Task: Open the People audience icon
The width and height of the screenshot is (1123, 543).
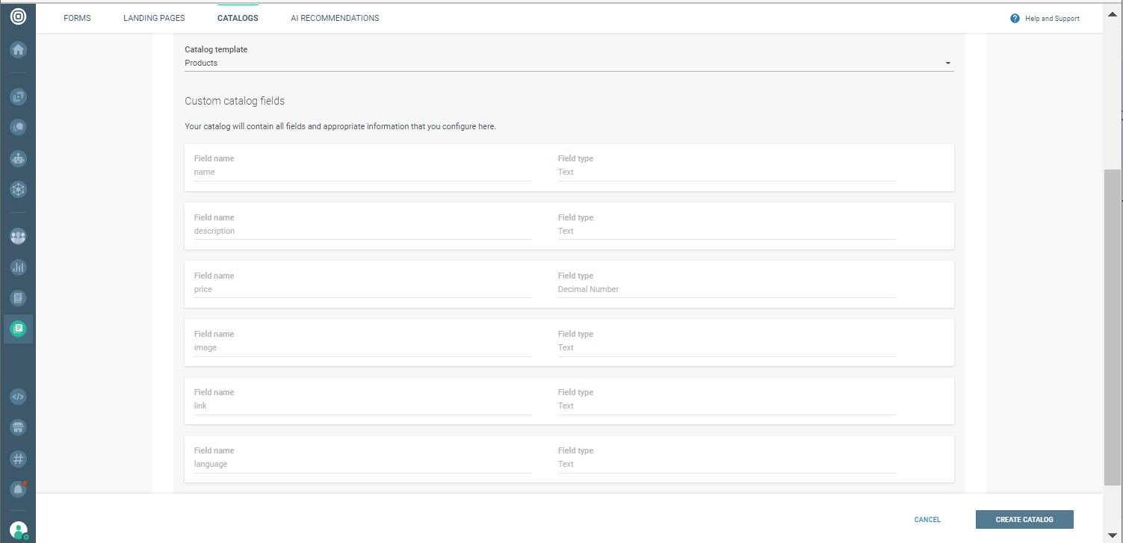Action: click(17, 236)
